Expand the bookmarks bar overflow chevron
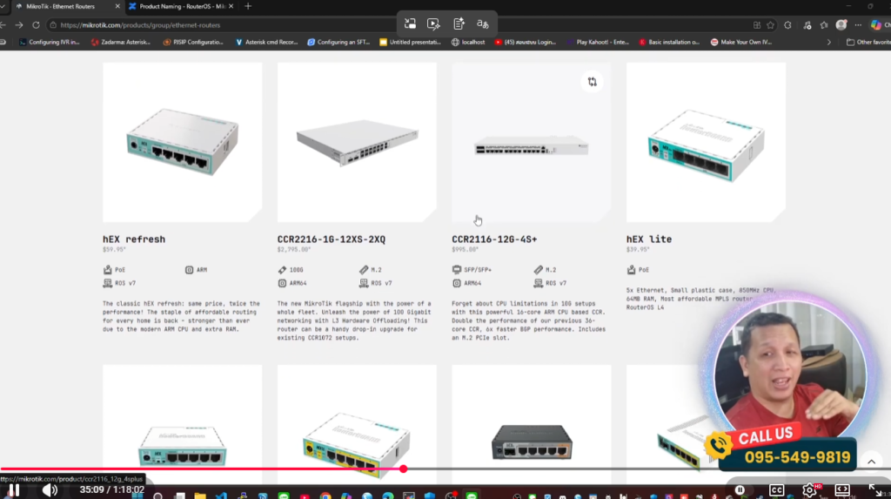Screen dimensions: 891x499 [x=828, y=42]
